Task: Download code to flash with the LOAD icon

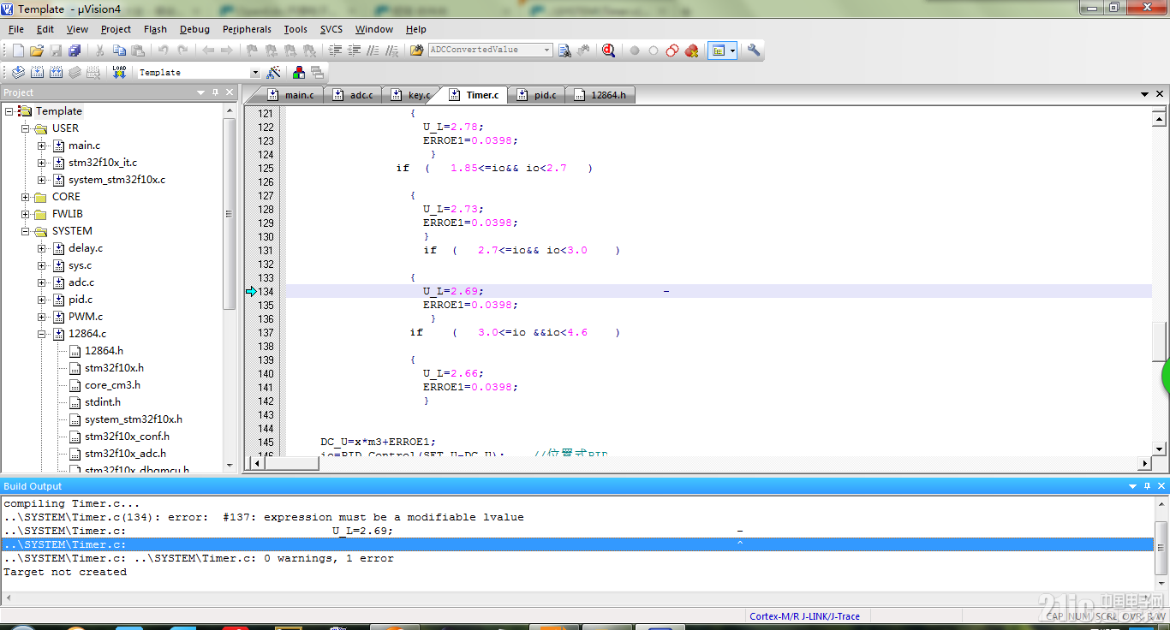Action: point(119,73)
